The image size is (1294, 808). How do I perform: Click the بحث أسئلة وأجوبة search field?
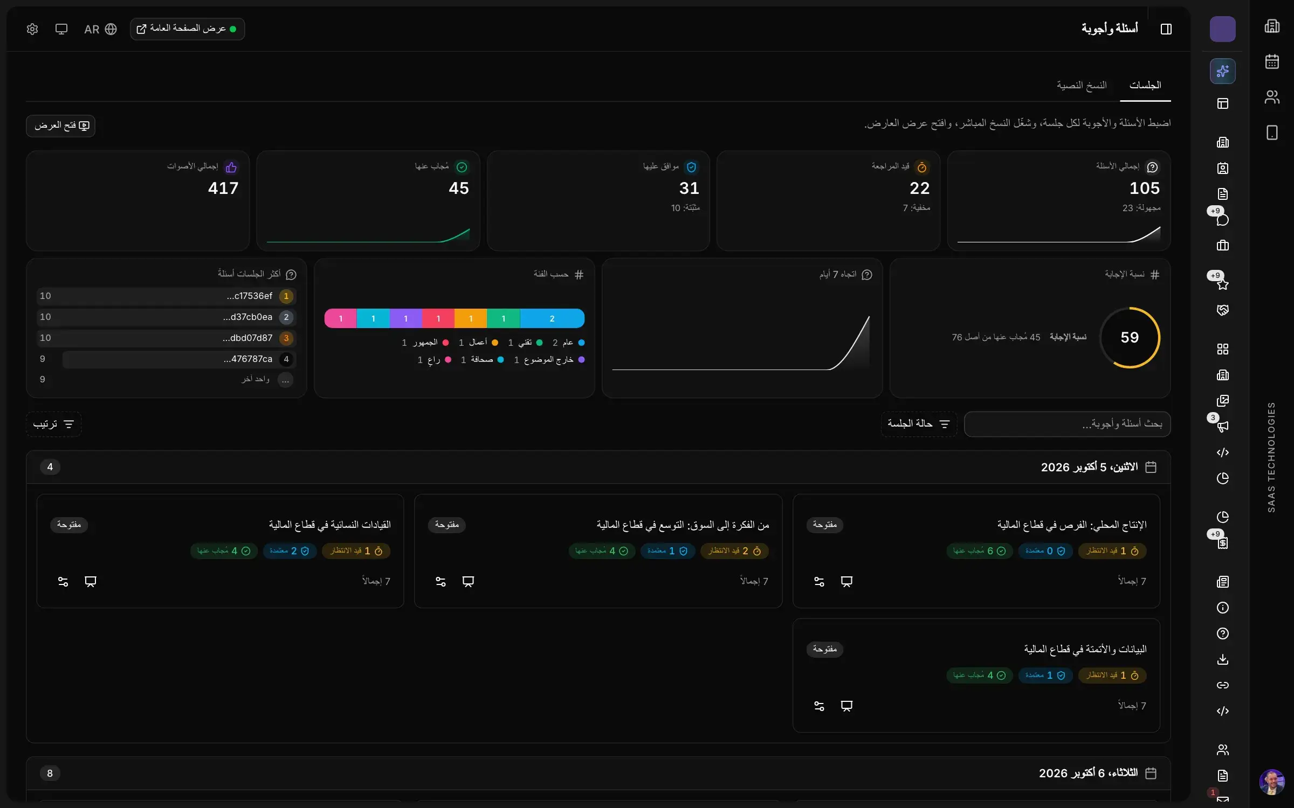[1067, 424]
